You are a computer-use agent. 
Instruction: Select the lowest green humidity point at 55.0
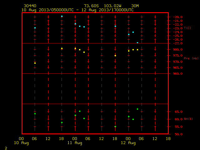click(115, 127)
